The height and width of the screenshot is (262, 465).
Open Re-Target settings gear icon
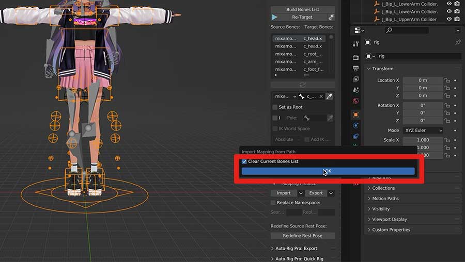pyautogui.click(x=331, y=17)
